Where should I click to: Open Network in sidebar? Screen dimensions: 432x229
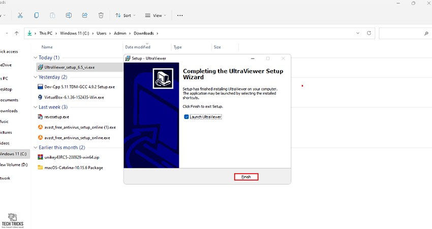(x=5, y=178)
